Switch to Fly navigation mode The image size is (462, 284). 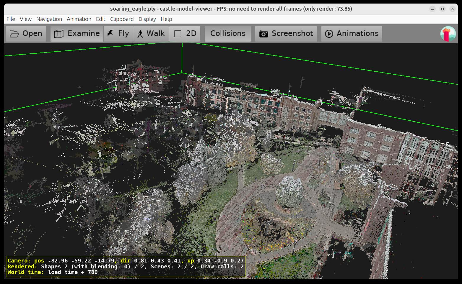pos(118,34)
